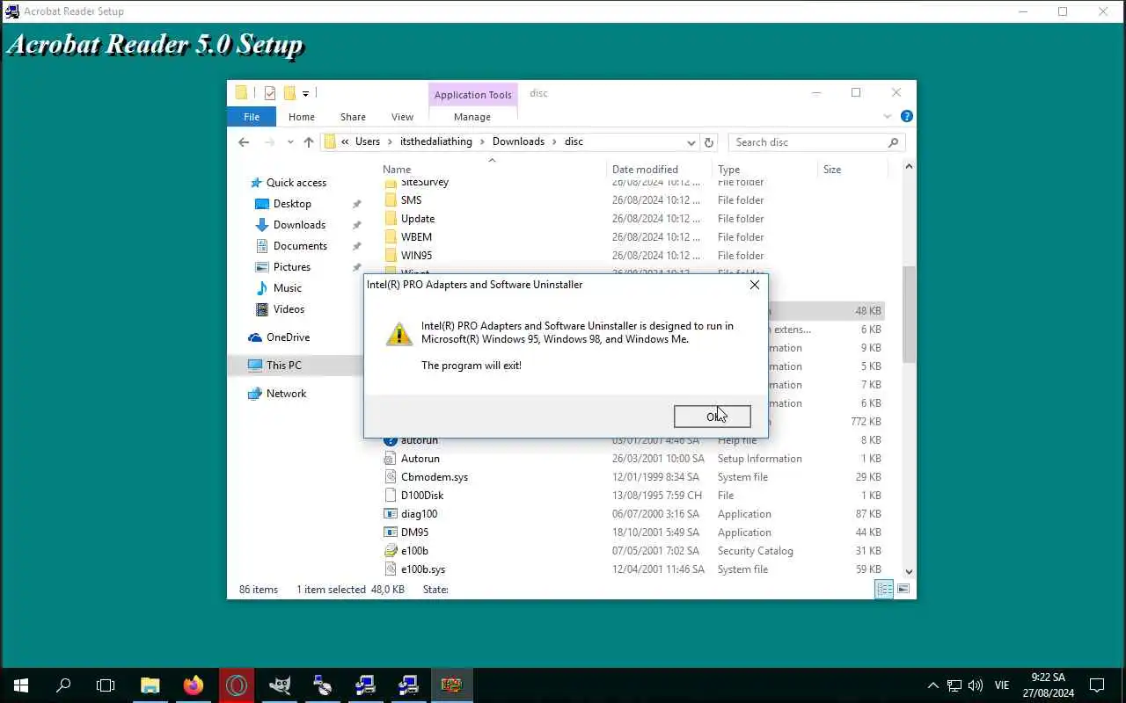Screen dimensions: 1126x703
Task: Open the Windows Start menu
Action: pos(21,685)
